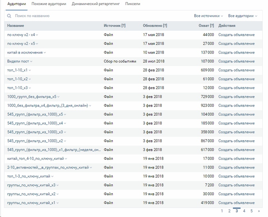Viewport: 268px width, 217px height.
Task: Focus the Поиск по названию search field
Action: coord(103,16)
